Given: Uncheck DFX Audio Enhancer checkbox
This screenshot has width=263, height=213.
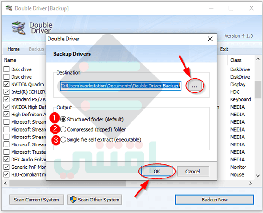Looking at the screenshot, I should 6,159.
